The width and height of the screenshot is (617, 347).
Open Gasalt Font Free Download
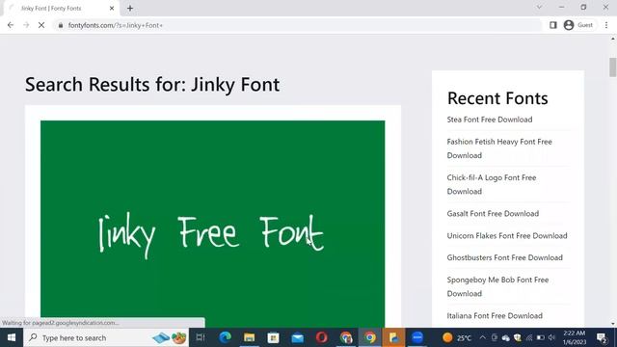[493, 214]
